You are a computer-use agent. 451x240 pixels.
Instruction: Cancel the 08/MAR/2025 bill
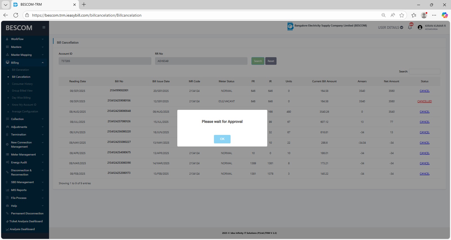425,163
